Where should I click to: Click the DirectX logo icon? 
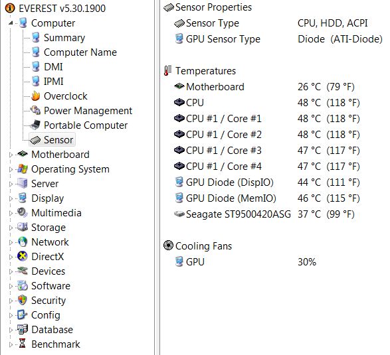[23, 256]
